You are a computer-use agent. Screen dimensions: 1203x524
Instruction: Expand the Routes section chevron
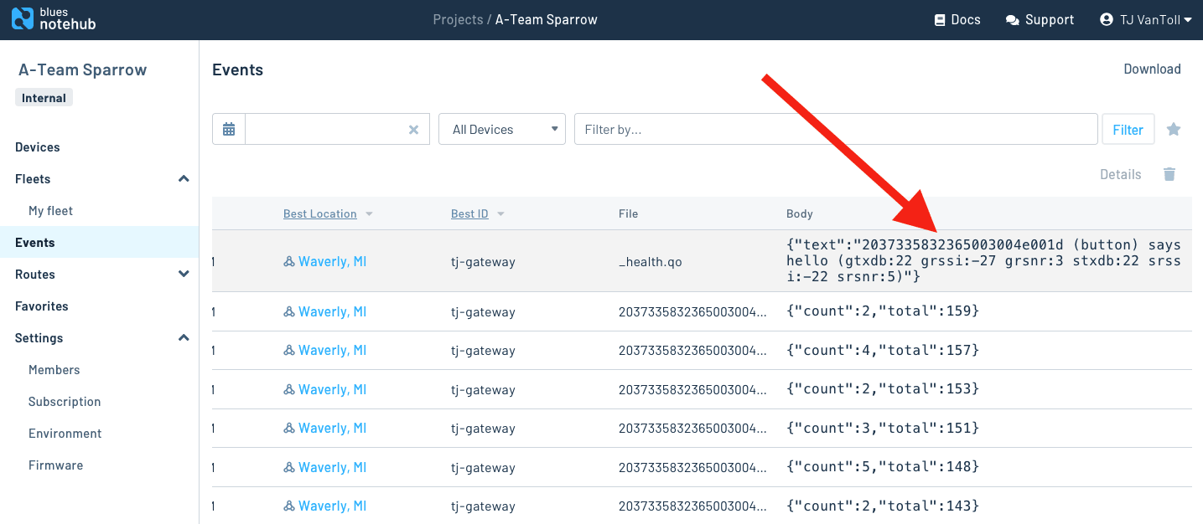tap(184, 274)
